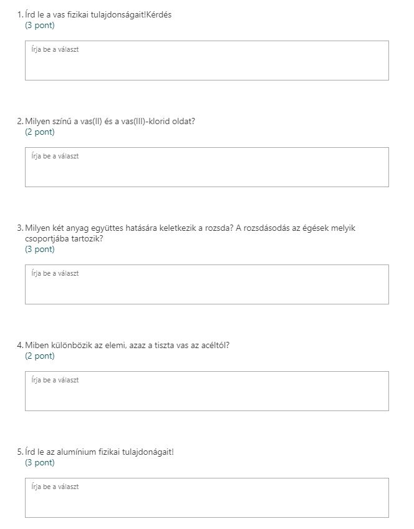Select the answer input for the rozsda question
Screen dimensions: 414x529
tap(206, 284)
